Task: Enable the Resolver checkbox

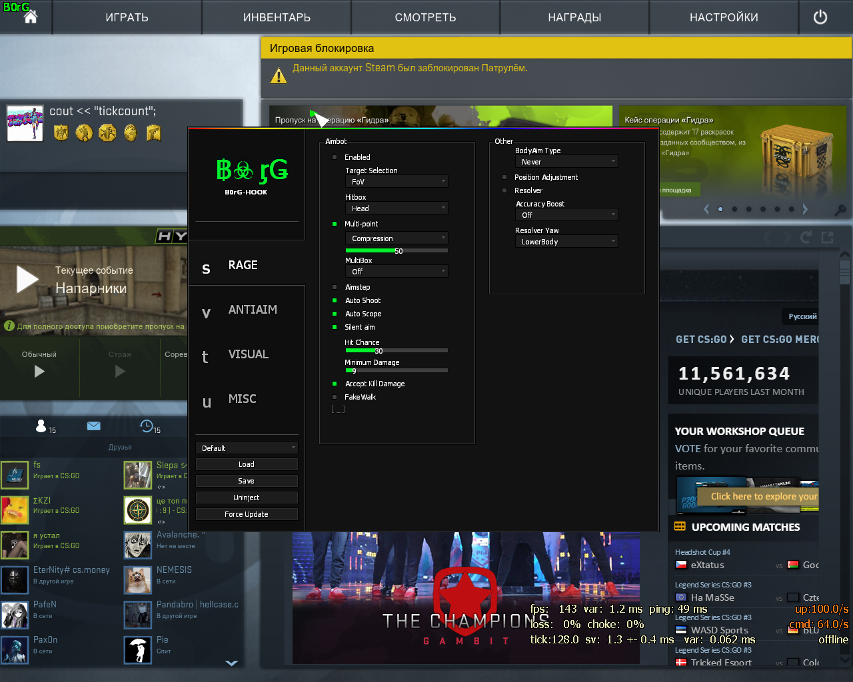Action: [x=504, y=190]
